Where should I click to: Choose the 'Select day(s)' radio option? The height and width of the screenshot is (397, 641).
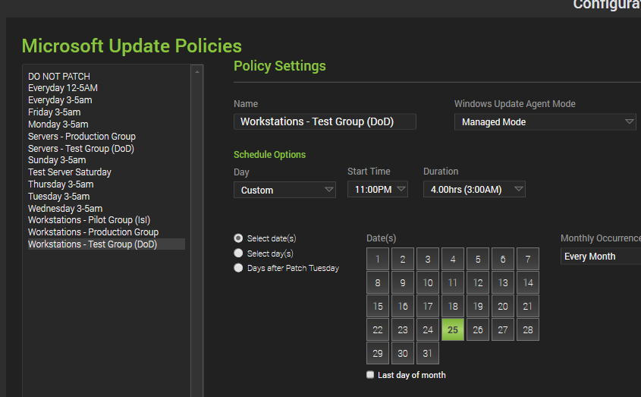pos(239,254)
